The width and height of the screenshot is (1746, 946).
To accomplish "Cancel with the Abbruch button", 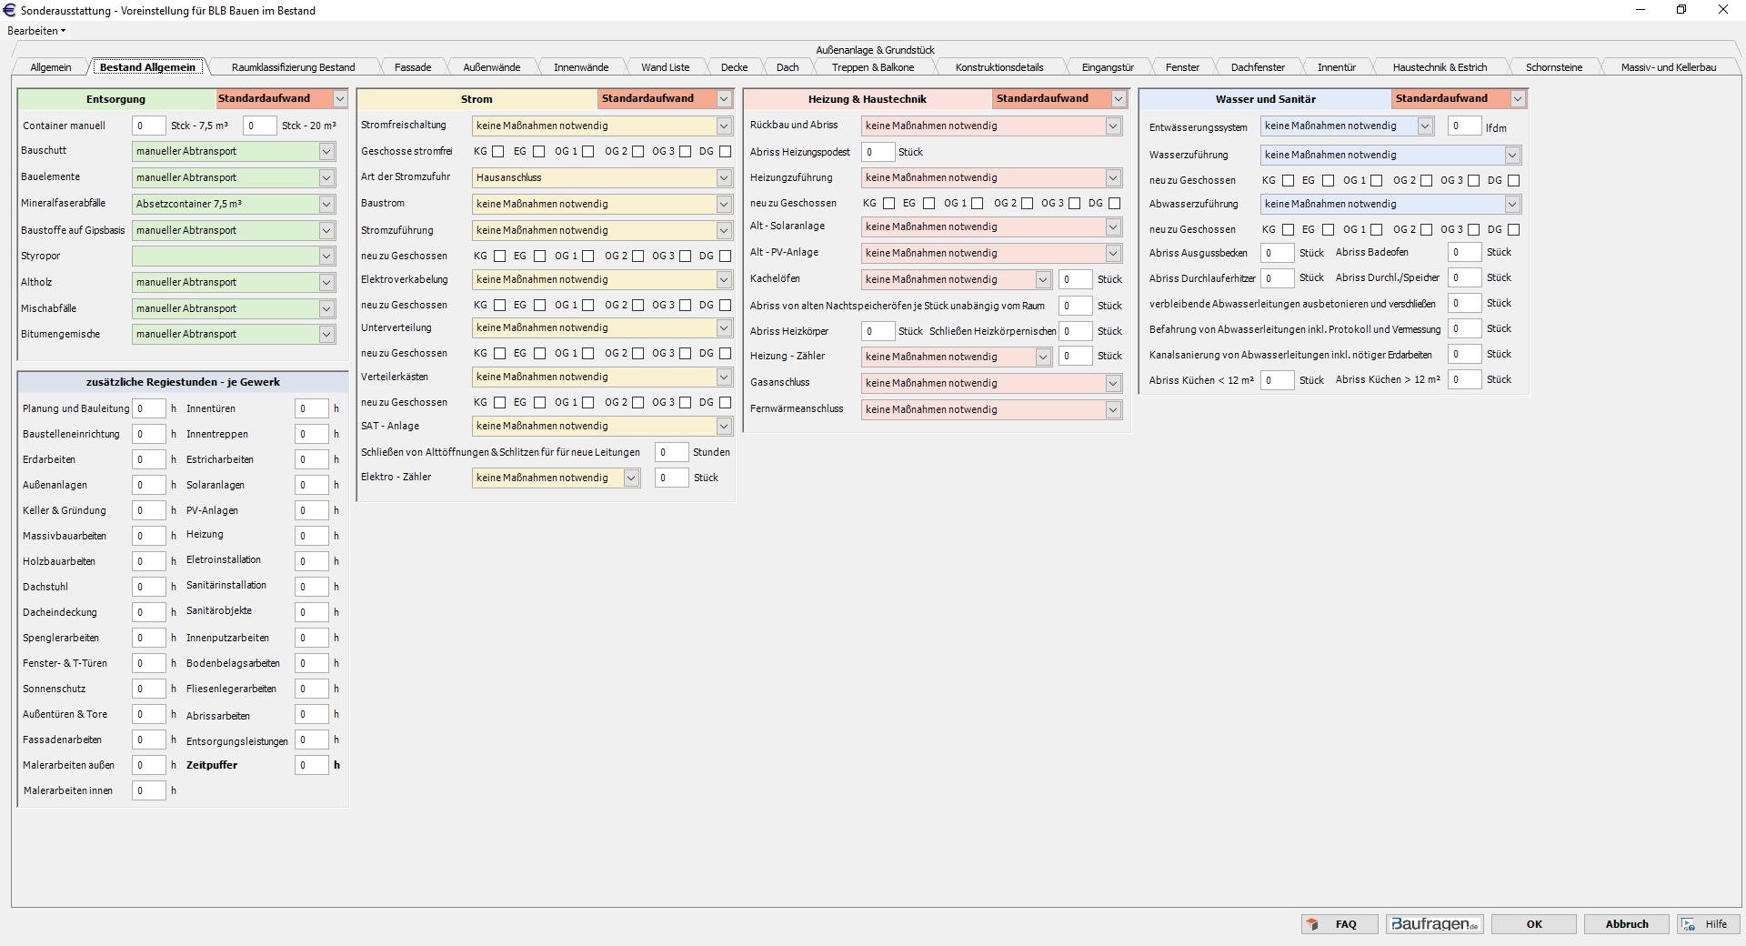I will (x=1626, y=924).
